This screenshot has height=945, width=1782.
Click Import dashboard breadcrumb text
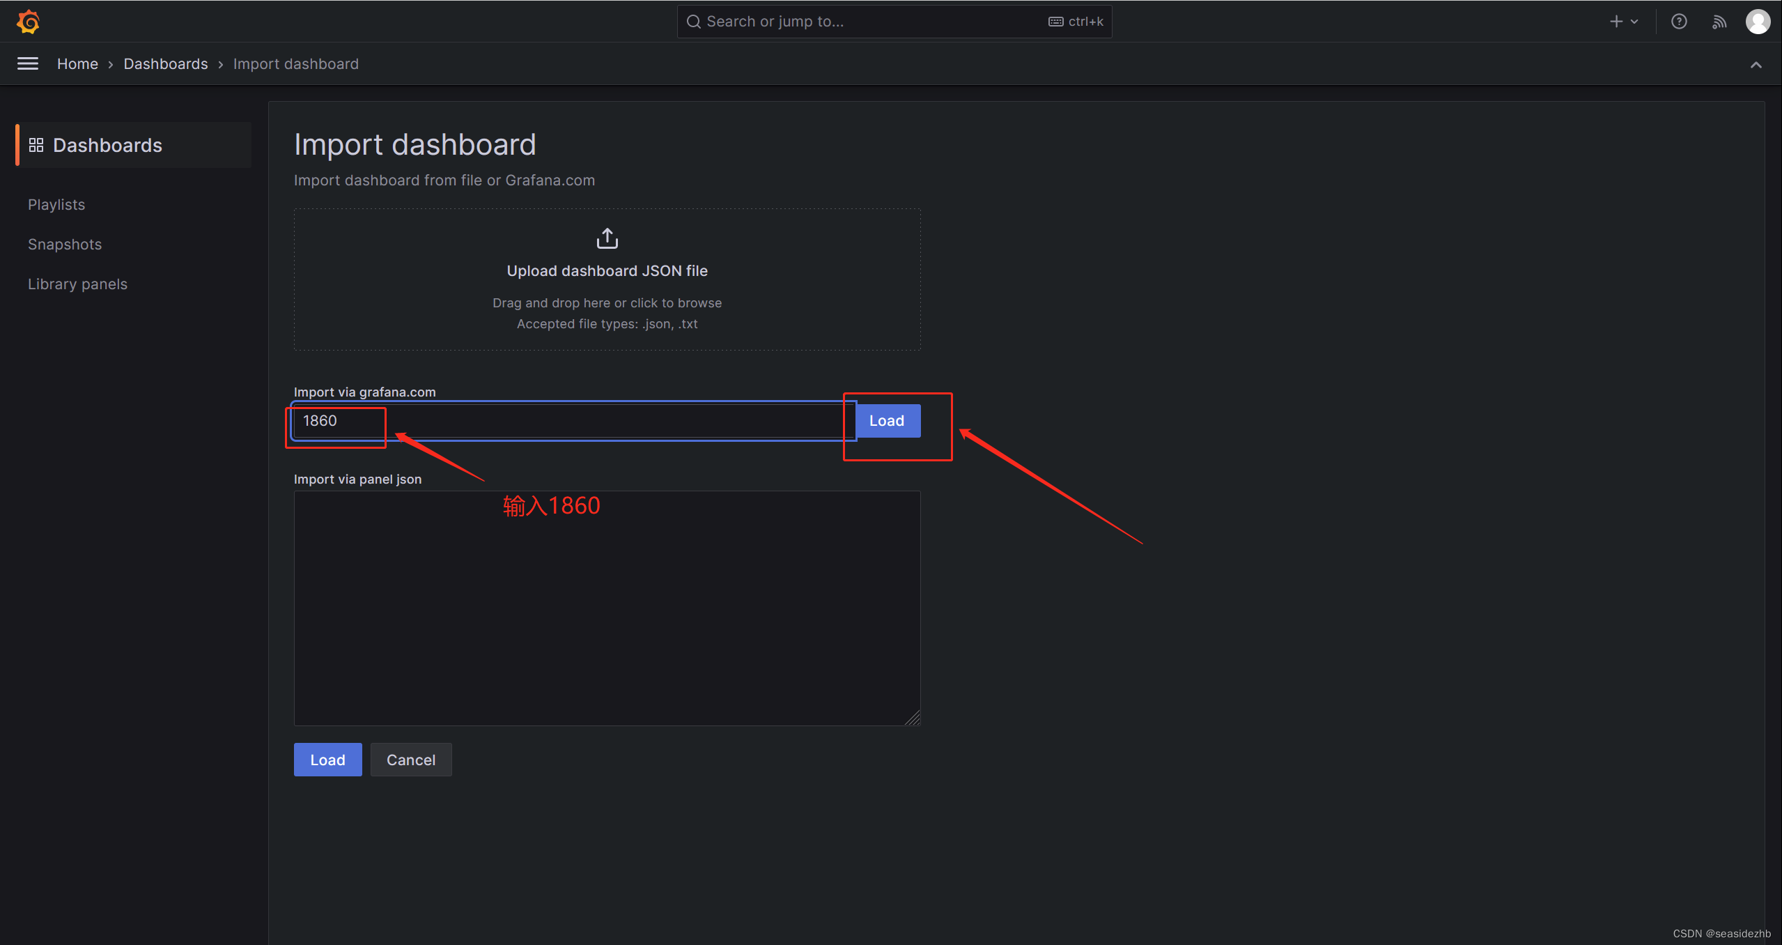(296, 64)
